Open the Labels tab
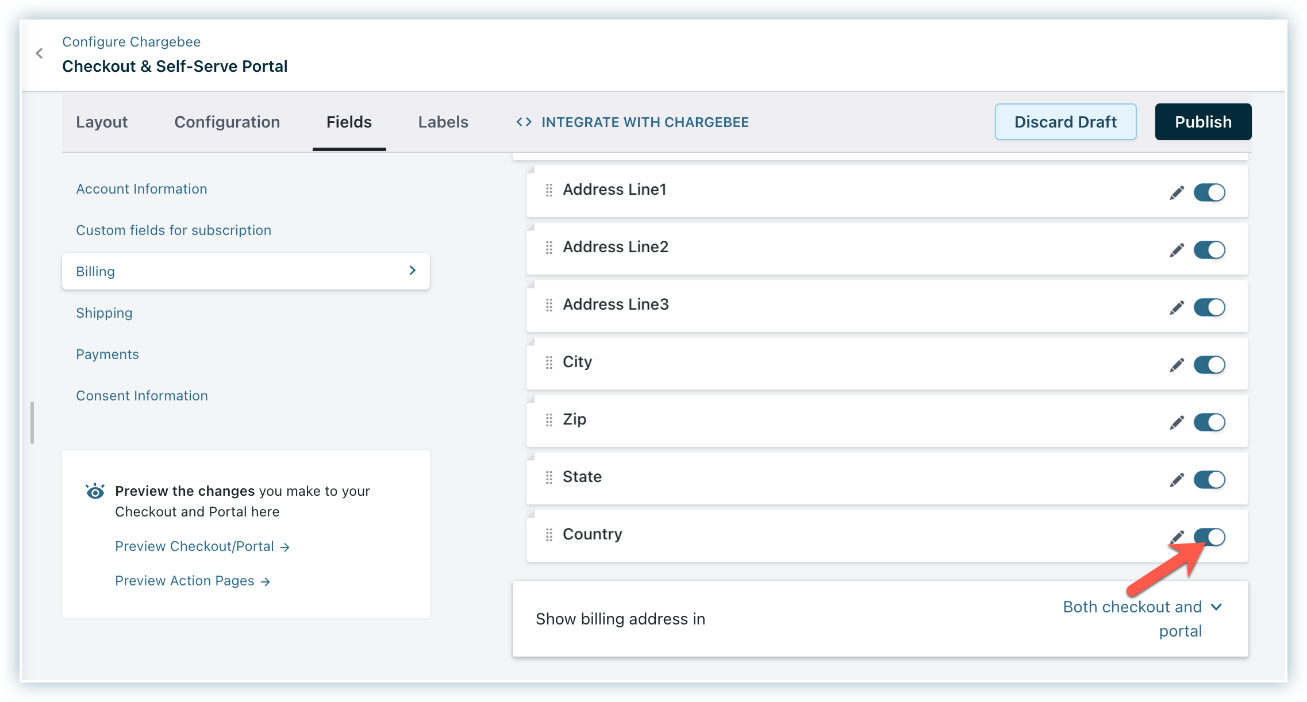The image size is (1307, 702). tap(443, 122)
